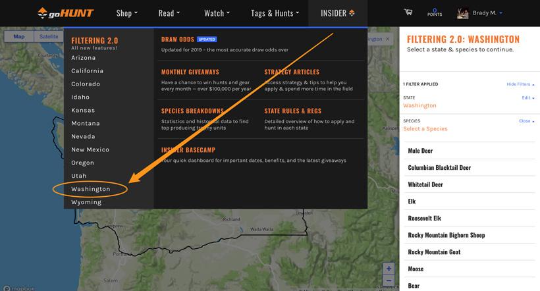The image size is (540, 291).
Task: Select Arizona in Filtering 2.0 list
Action: coord(84,58)
